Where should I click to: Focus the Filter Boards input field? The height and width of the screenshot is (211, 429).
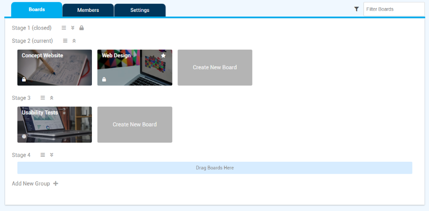(394, 9)
